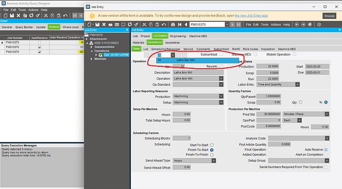Click Description field Lathe &/or Mill

[x=198, y=73]
